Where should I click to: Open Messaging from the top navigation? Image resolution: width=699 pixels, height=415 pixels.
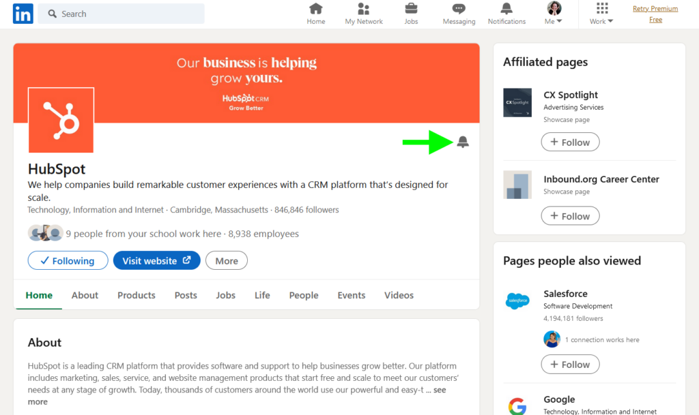coord(458,14)
